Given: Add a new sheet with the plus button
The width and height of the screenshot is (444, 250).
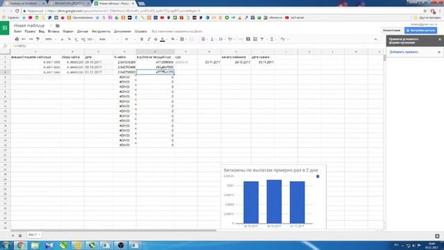Looking at the screenshot, I should (x=12, y=235).
